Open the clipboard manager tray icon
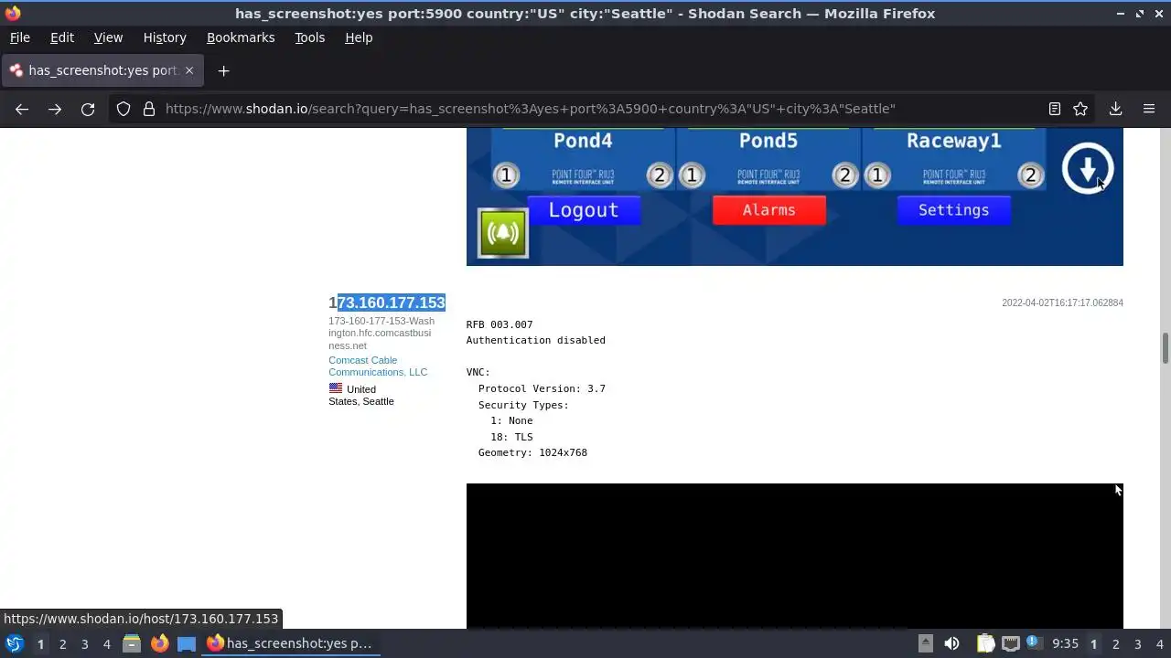This screenshot has height=658, width=1171. (985, 644)
